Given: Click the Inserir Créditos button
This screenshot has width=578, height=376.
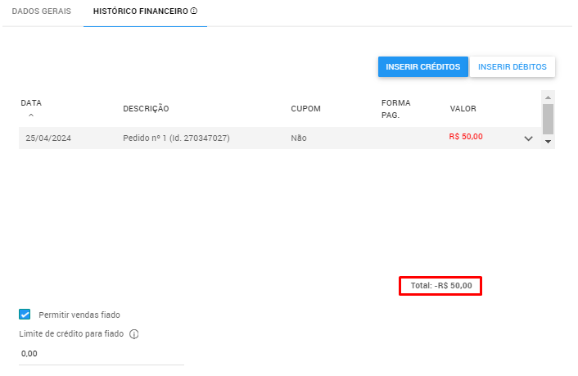Looking at the screenshot, I should [422, 67].
